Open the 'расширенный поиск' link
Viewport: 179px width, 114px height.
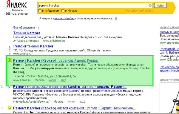point(139,11)
